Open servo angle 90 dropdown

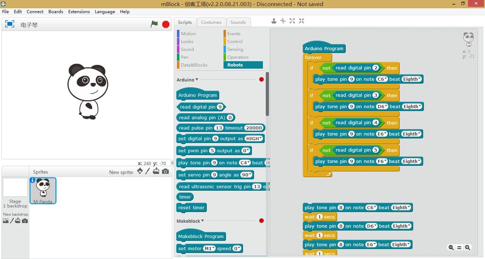coord(246,175)
